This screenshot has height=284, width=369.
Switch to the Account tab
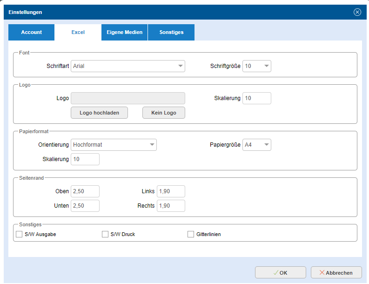coord(31,33)
